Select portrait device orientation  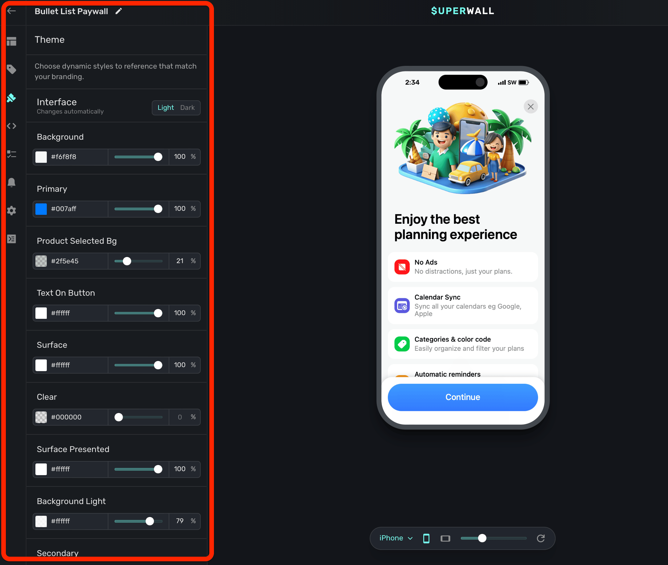[x=426, y=538]
